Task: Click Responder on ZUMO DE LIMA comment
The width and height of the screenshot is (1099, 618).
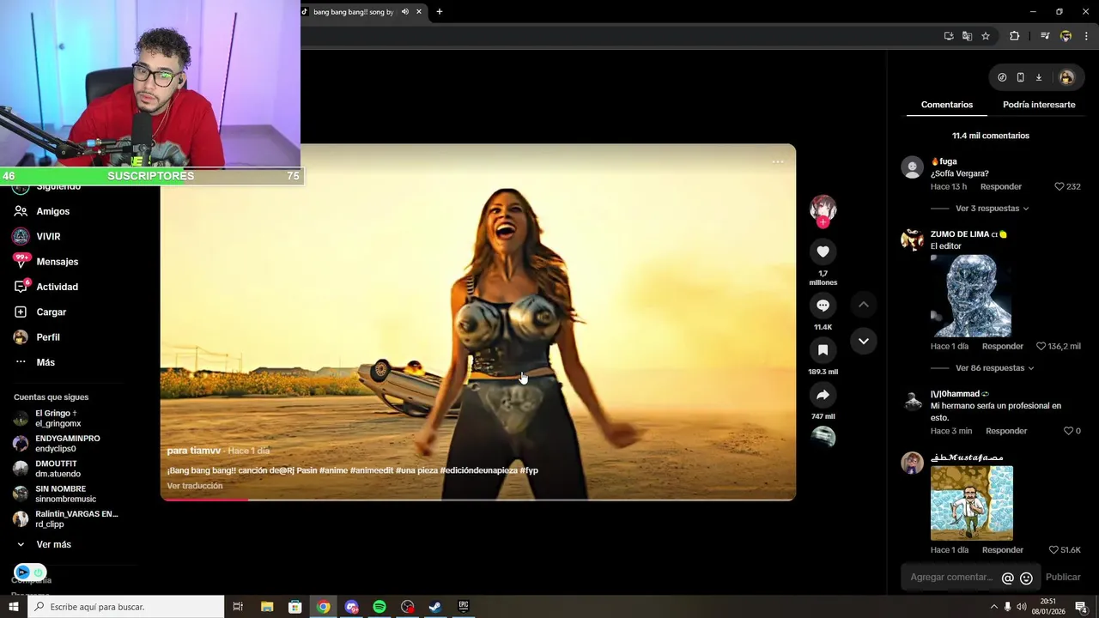Action: tap(1003, 346)
